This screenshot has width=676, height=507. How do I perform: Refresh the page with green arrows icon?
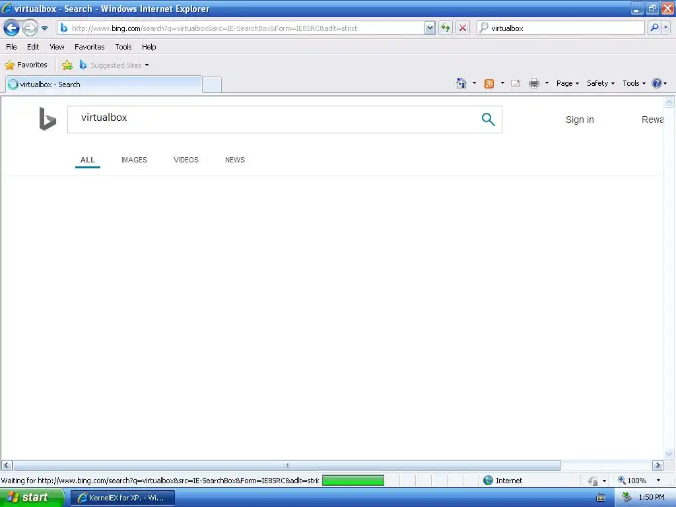tap(446, 28)
